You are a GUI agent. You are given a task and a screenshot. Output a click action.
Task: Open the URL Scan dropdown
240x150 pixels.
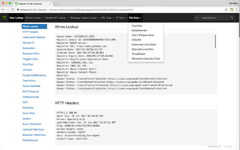pos(108,18)
